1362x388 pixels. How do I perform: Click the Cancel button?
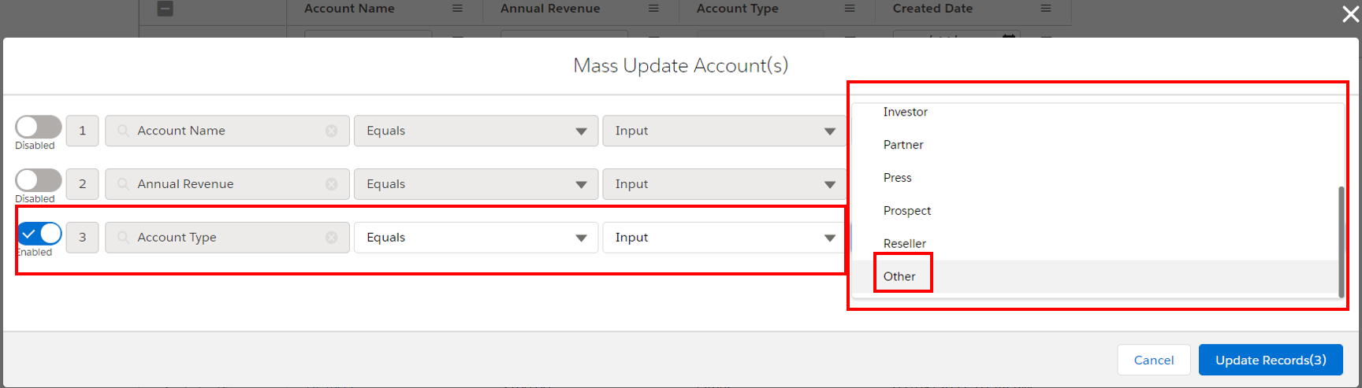click(1153, 360)
